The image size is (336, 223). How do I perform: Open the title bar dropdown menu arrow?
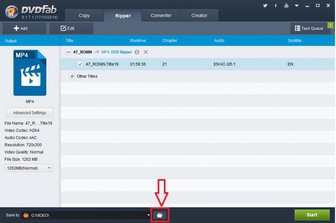(296, 6)
